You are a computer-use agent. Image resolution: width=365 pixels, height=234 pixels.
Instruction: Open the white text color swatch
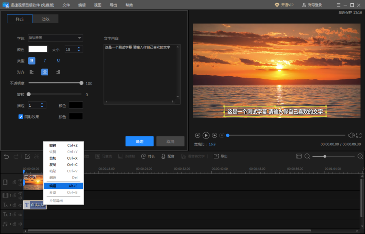click(38, 49)
